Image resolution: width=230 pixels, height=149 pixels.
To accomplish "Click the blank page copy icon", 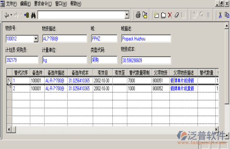I will (163, 15).
